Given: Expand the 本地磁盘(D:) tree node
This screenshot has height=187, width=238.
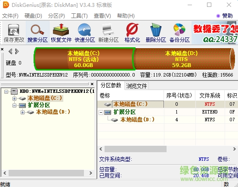Looking at the screenshot, I should 22,112.
